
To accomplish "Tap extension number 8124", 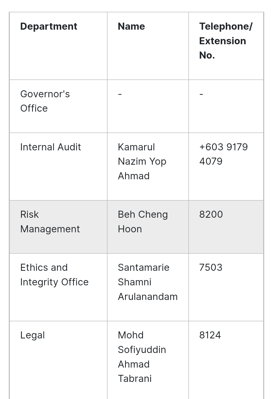I will (210, 335).
